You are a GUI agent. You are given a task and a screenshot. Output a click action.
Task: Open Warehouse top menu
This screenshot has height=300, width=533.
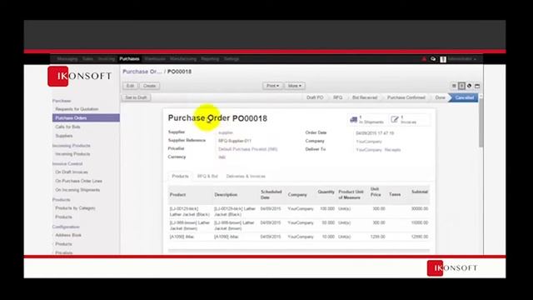pos(155,59)
